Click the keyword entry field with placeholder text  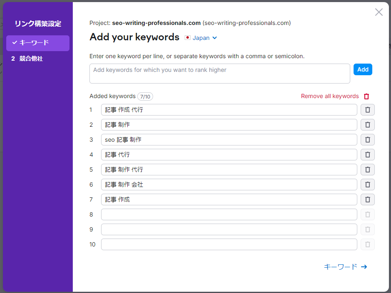220,73
